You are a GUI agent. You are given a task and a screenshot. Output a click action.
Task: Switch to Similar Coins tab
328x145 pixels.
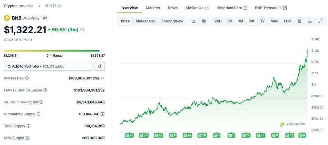197,8
